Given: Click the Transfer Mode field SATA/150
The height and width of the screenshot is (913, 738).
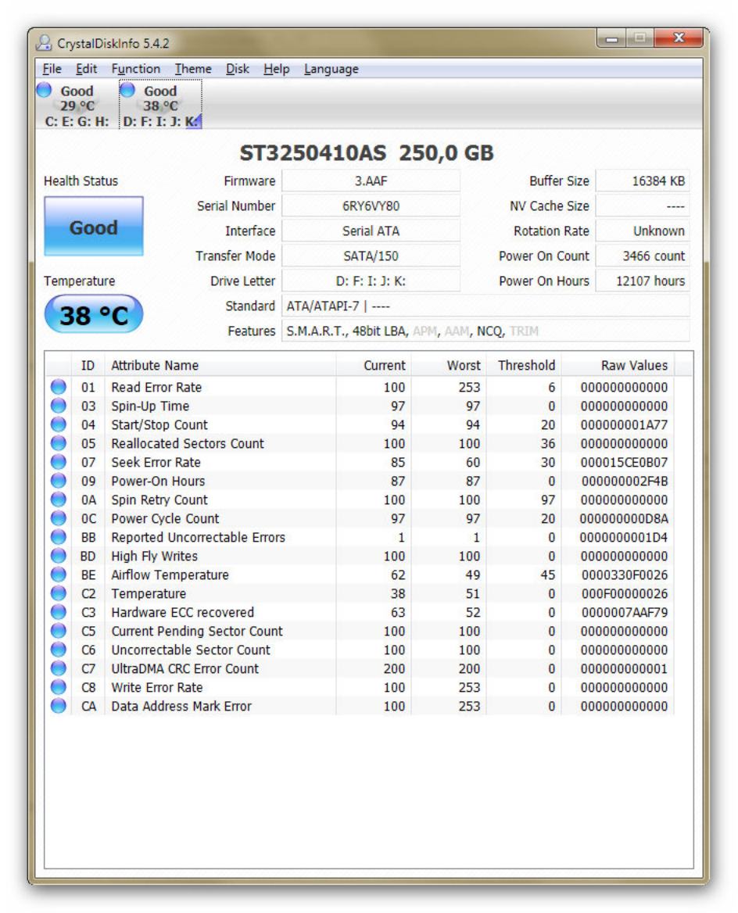Looking at the screenshot, I should pyautogui.click(x=371, y=256).
